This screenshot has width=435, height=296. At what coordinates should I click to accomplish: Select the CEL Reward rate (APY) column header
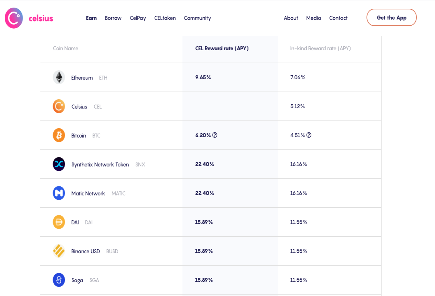pyautogui.click(x=222, y=48)
